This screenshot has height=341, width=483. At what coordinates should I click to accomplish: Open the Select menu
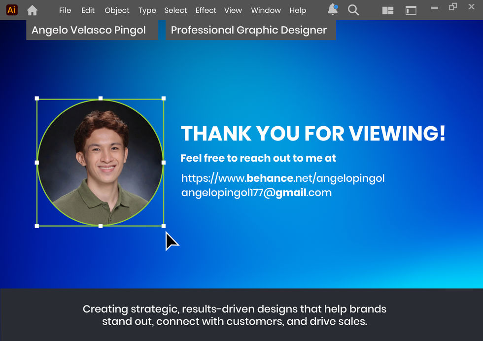coord(175,10)
